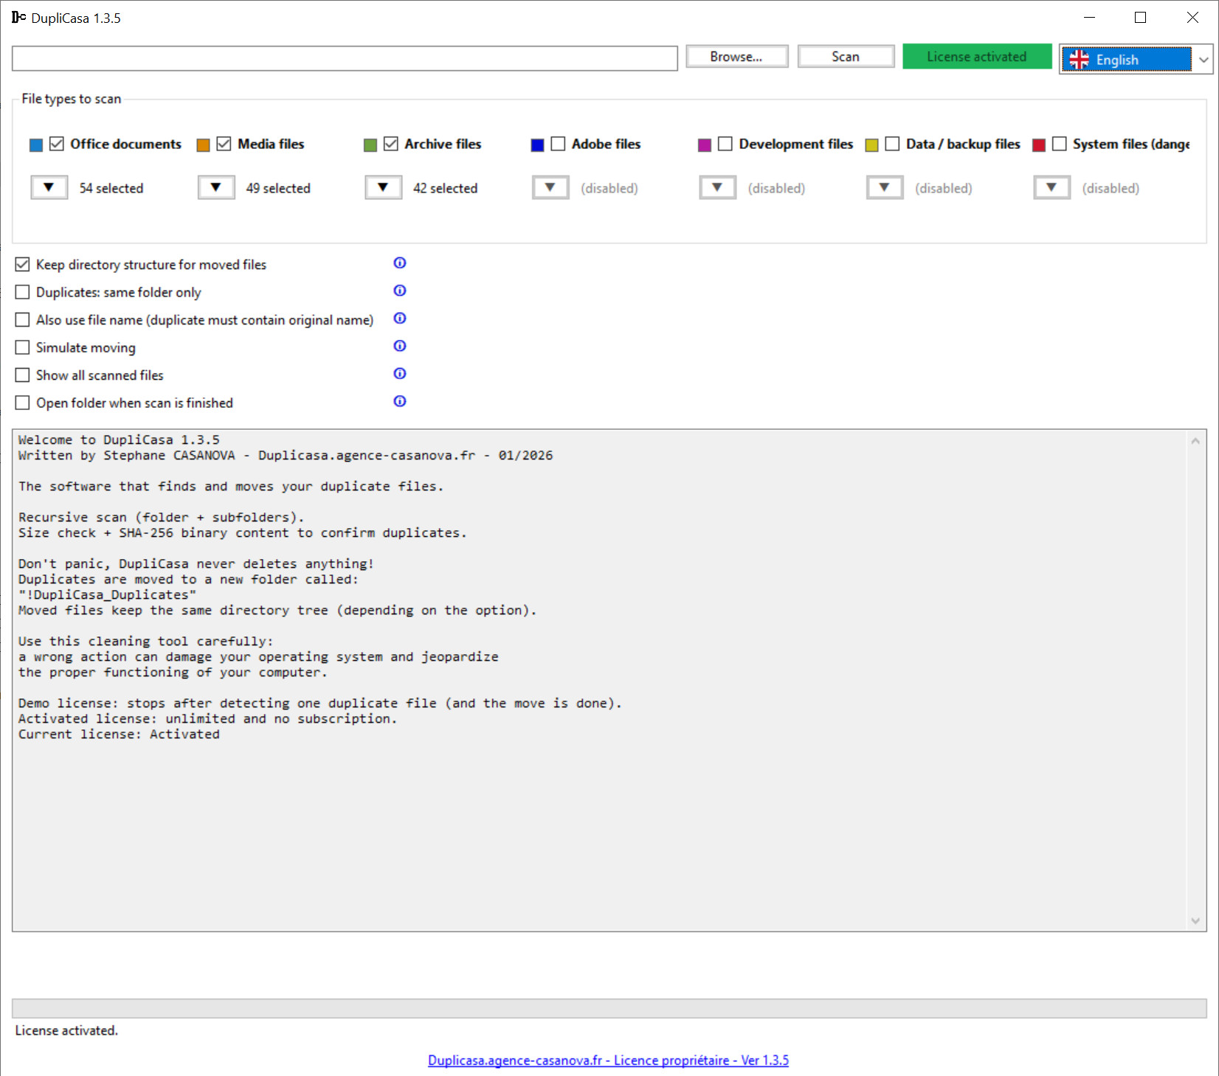Enable the Adobe files checkbox
The height and width of the screenshot is (1076, 1219).
pos(558,144)
